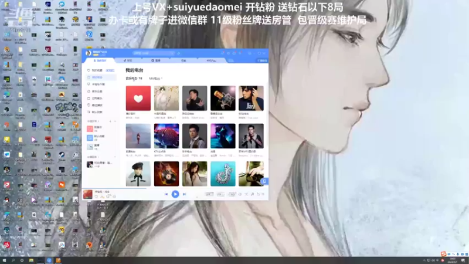Open the fifth top tab in the player

click(x=211, y=60)
